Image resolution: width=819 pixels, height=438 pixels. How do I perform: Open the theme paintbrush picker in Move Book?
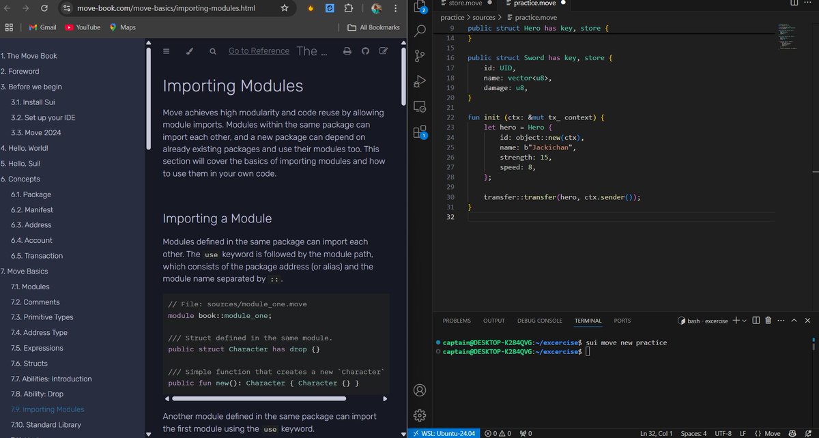[190, 51]
